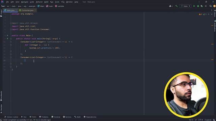
Task: Open the Navigate menu
Action: (x=25, y=2)
